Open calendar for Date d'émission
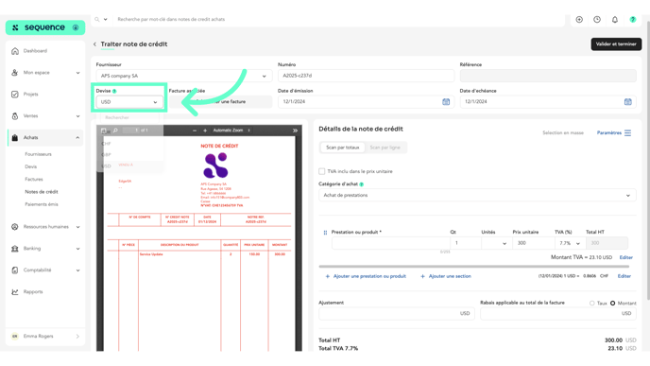This screenshot has width=650, height=366. point(446,102)
